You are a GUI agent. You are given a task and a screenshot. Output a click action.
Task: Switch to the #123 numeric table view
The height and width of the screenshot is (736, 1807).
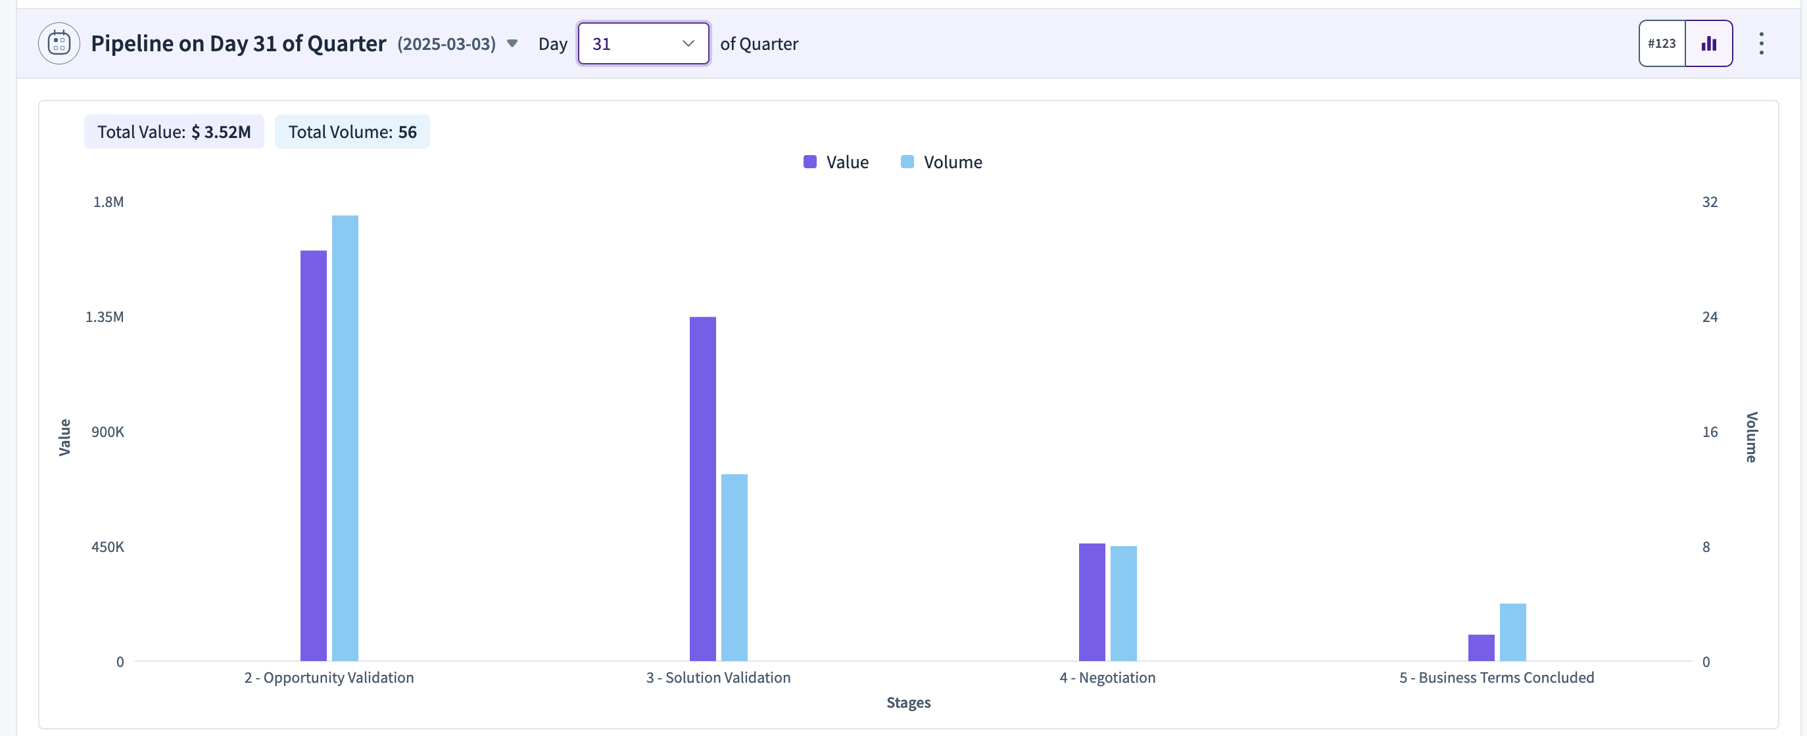(1662, 43)
